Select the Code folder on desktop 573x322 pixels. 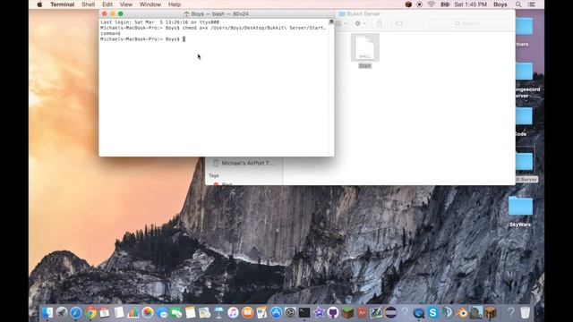(x=523, y=122)
